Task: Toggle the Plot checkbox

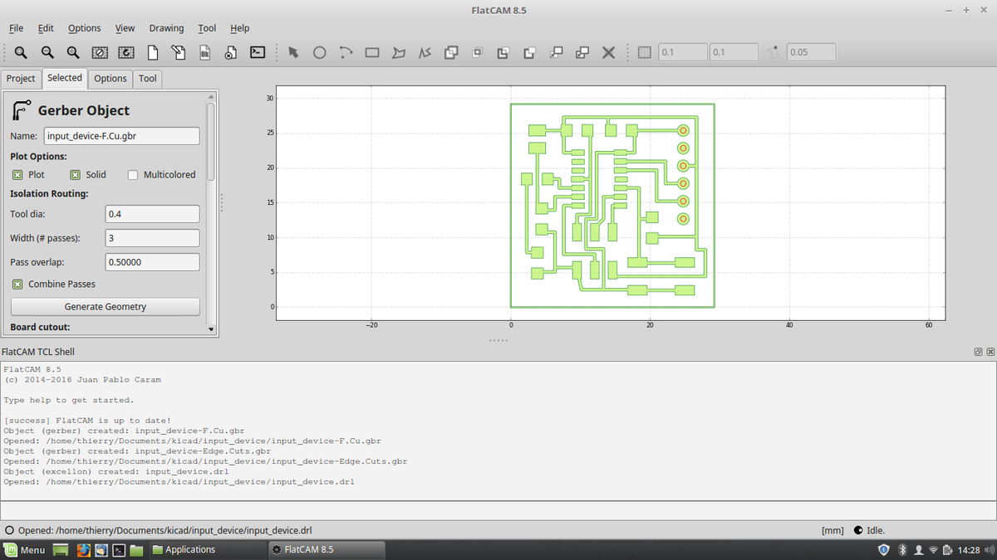Action: (x=17, y=175)
